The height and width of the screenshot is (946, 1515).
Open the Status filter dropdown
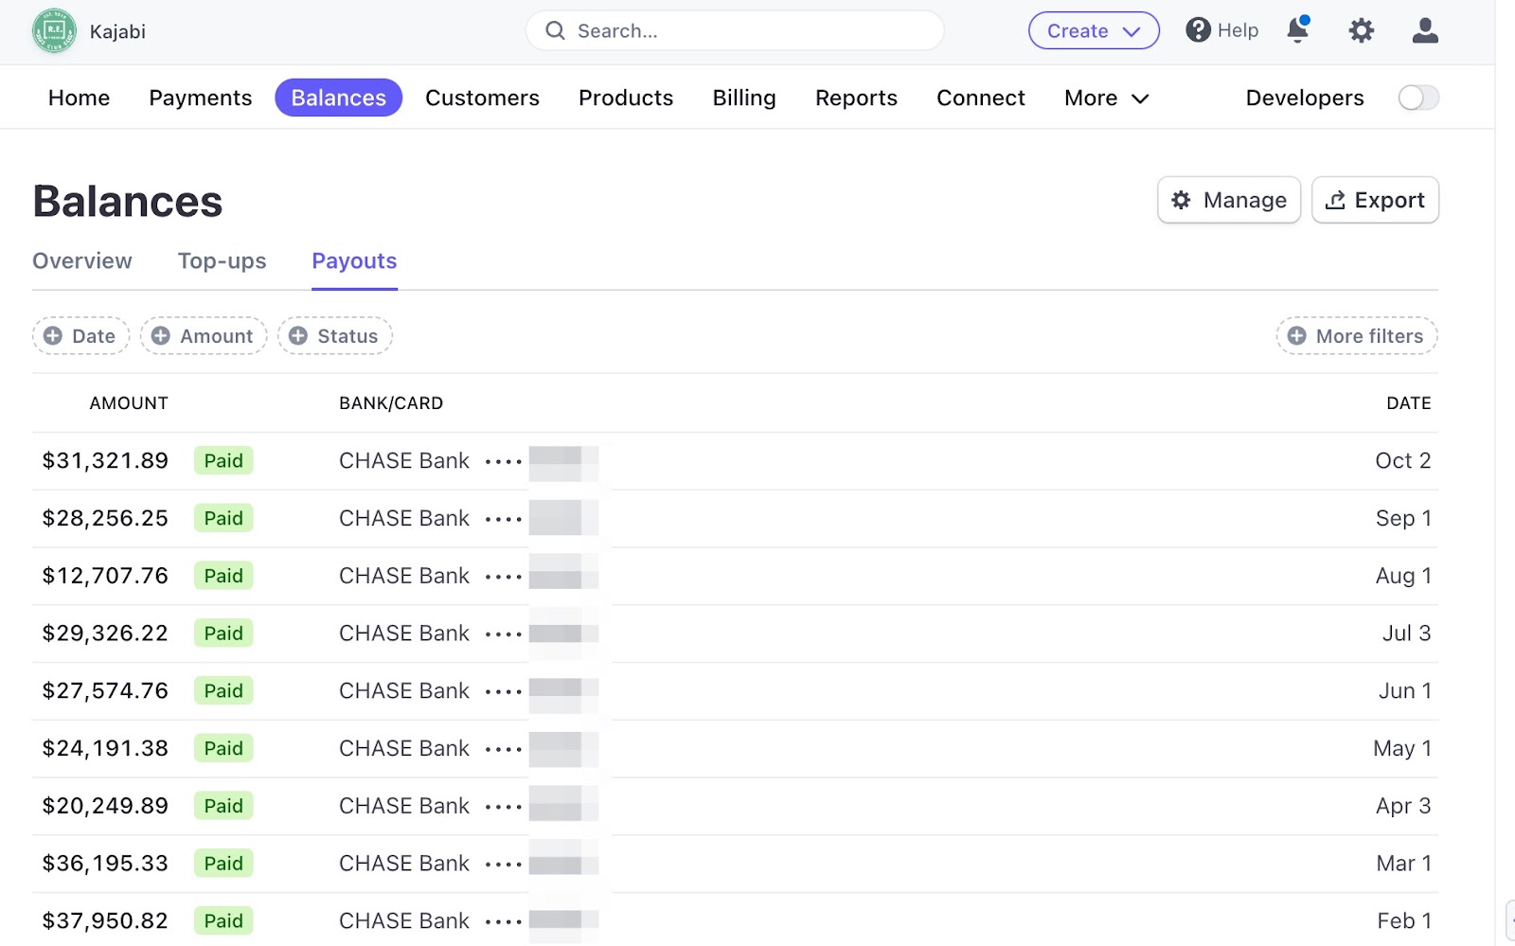(335, 336)
